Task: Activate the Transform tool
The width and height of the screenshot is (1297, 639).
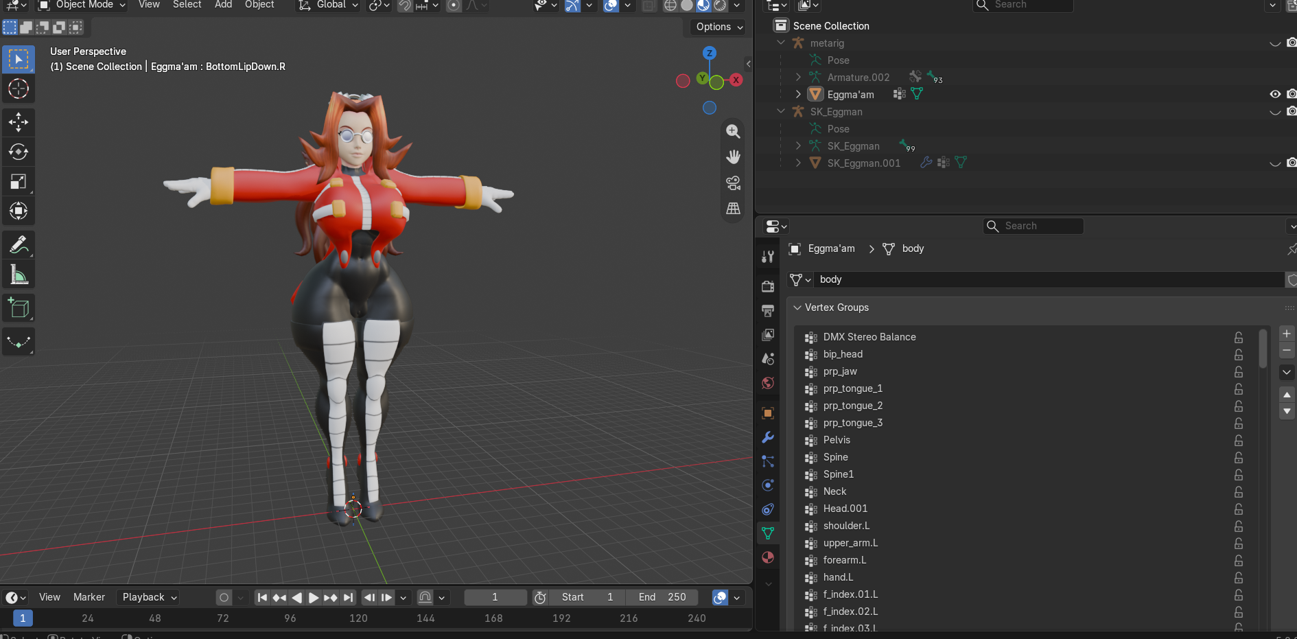Action: pyautogui.click(x=19, y=211)
